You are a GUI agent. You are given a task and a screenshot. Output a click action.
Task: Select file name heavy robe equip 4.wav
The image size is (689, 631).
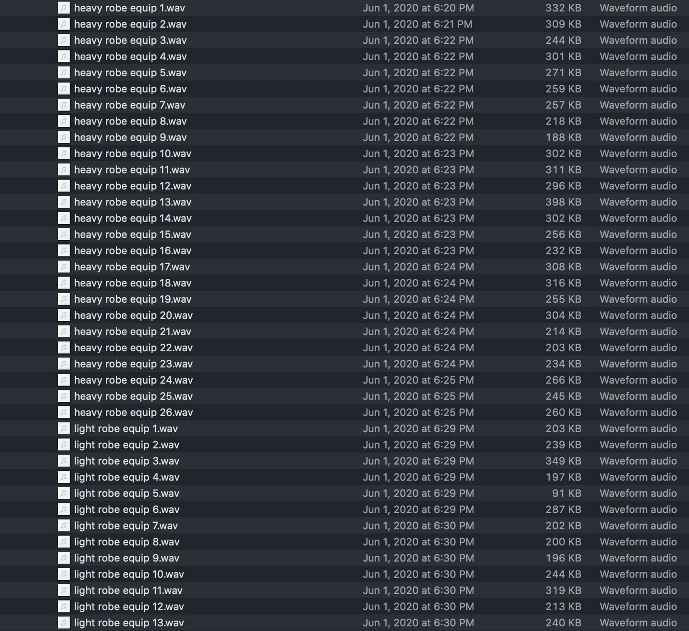130,57
